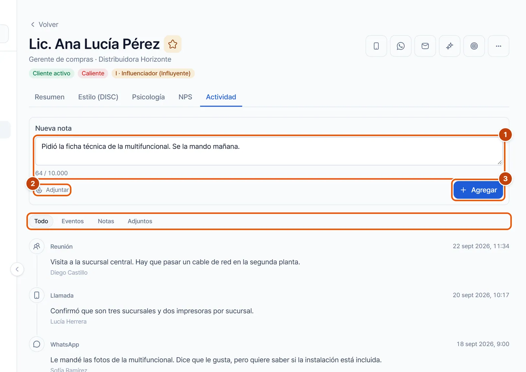The height and width of the screenshot is (372, 526).
Task: Click the Agregar button
Action: point(478,190)
